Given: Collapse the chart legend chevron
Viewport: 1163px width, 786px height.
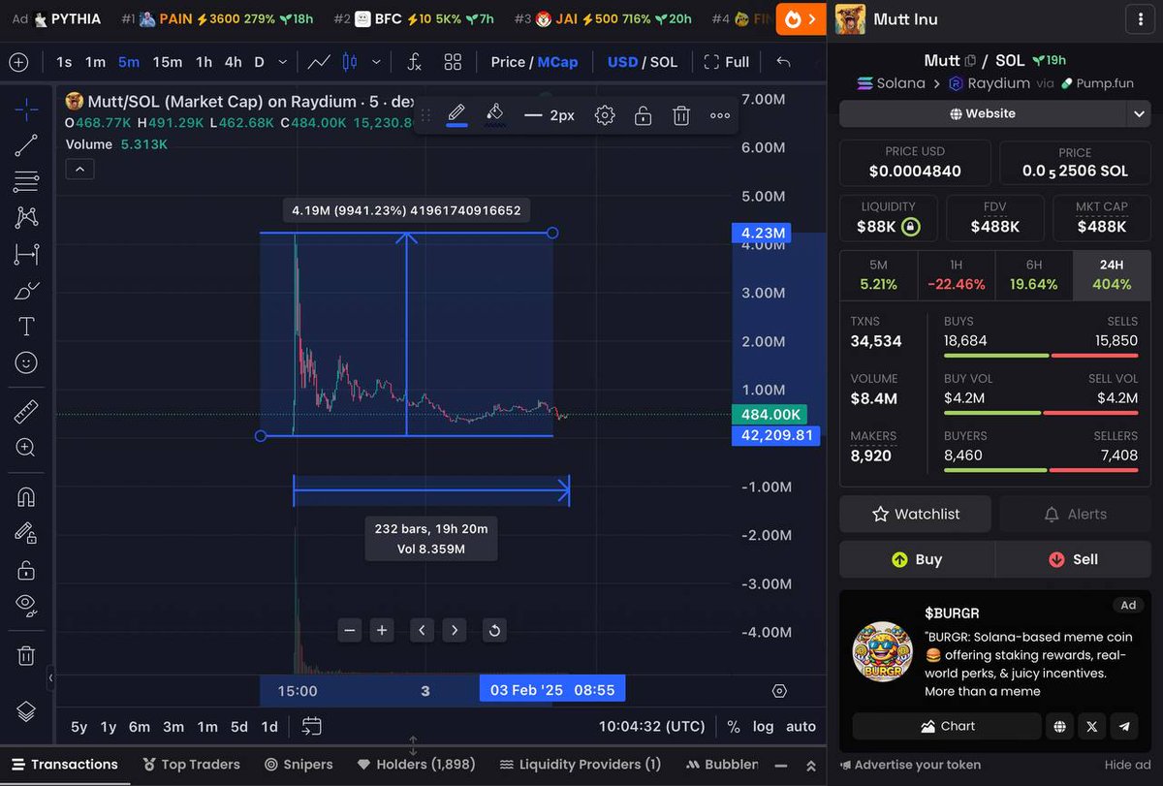Looking at the screenshot, I should point(79,170).
